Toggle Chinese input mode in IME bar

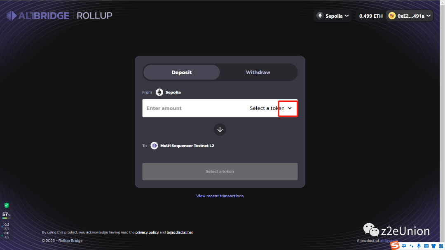coord(404,246)
